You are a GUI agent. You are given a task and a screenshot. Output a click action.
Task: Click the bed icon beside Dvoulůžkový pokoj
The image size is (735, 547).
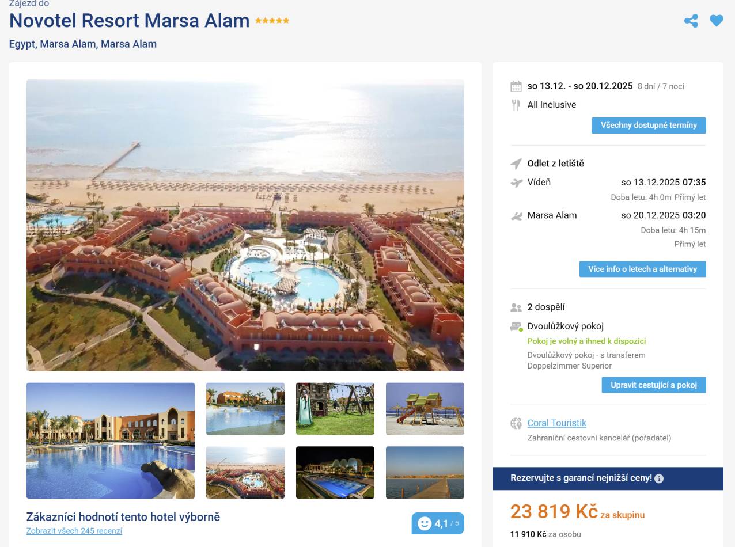click(516, 326)
